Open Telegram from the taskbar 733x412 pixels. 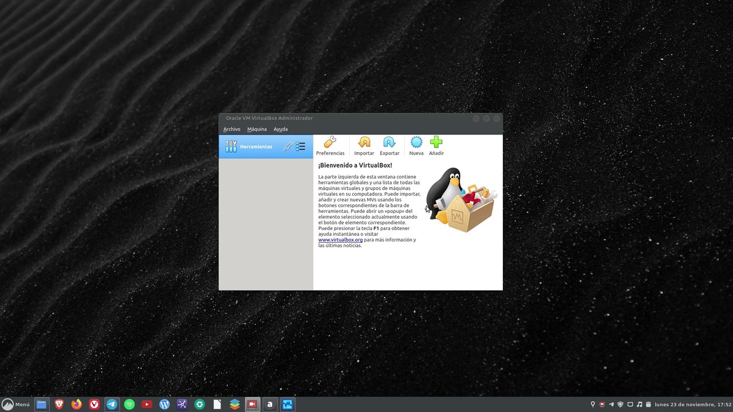[x=112, y=405]
